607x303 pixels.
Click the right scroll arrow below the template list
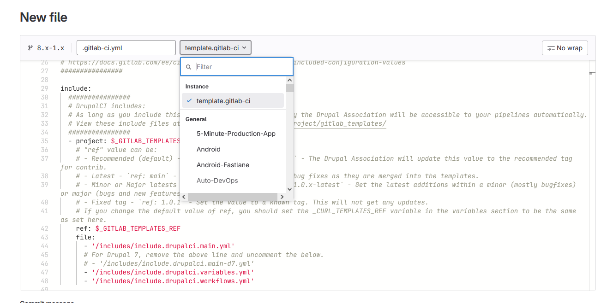coord(282,197)
